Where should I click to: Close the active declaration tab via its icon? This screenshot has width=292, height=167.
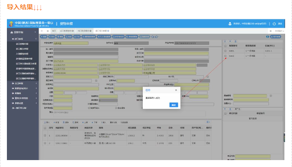coord(108,31)
